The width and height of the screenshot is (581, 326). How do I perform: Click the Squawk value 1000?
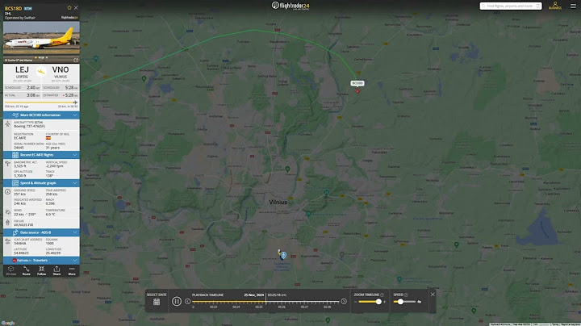[x=50, y=244]
